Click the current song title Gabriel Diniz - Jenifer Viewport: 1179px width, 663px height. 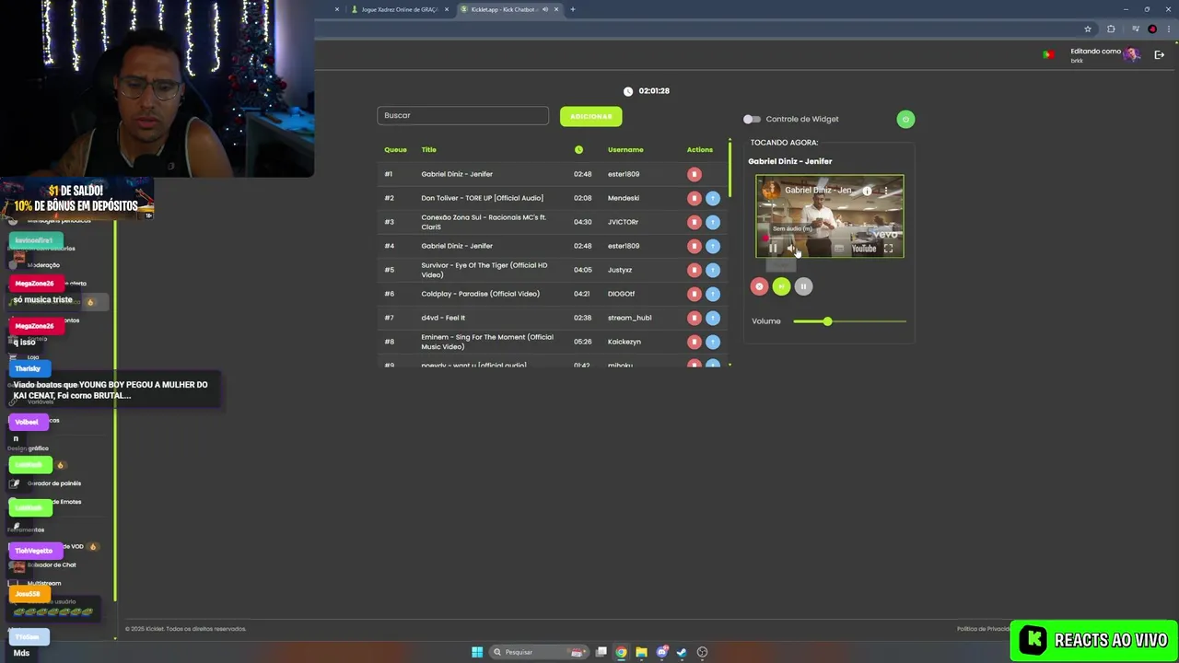click(789, 161)
